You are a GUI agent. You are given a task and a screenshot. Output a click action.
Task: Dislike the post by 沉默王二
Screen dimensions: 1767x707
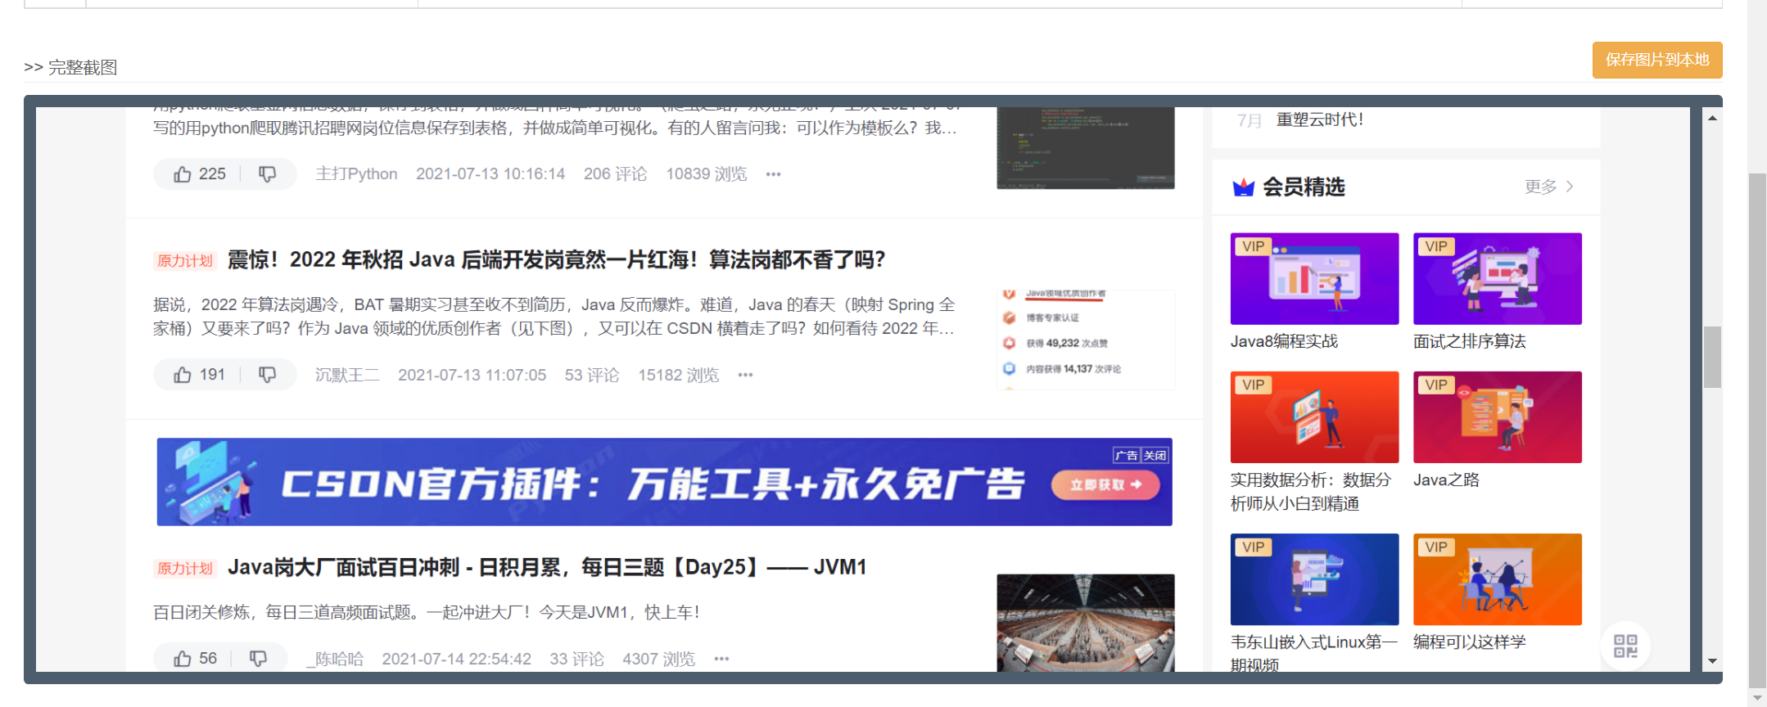coord(267,374)
